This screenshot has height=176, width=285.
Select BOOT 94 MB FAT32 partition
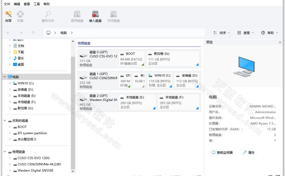tap(132, 58)
